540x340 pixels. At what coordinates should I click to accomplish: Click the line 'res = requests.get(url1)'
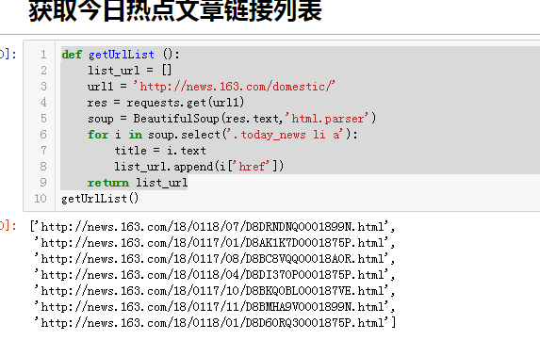coord(166,103)
